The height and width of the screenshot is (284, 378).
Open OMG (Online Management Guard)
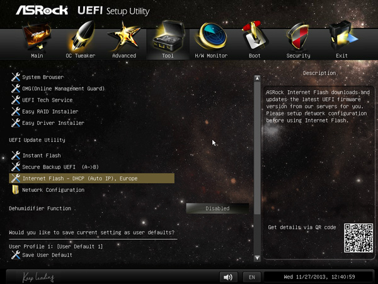coord(64,88)
